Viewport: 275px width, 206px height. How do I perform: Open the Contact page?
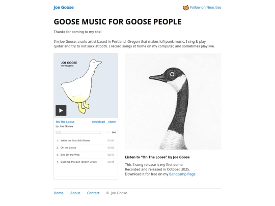pos(93,193)
